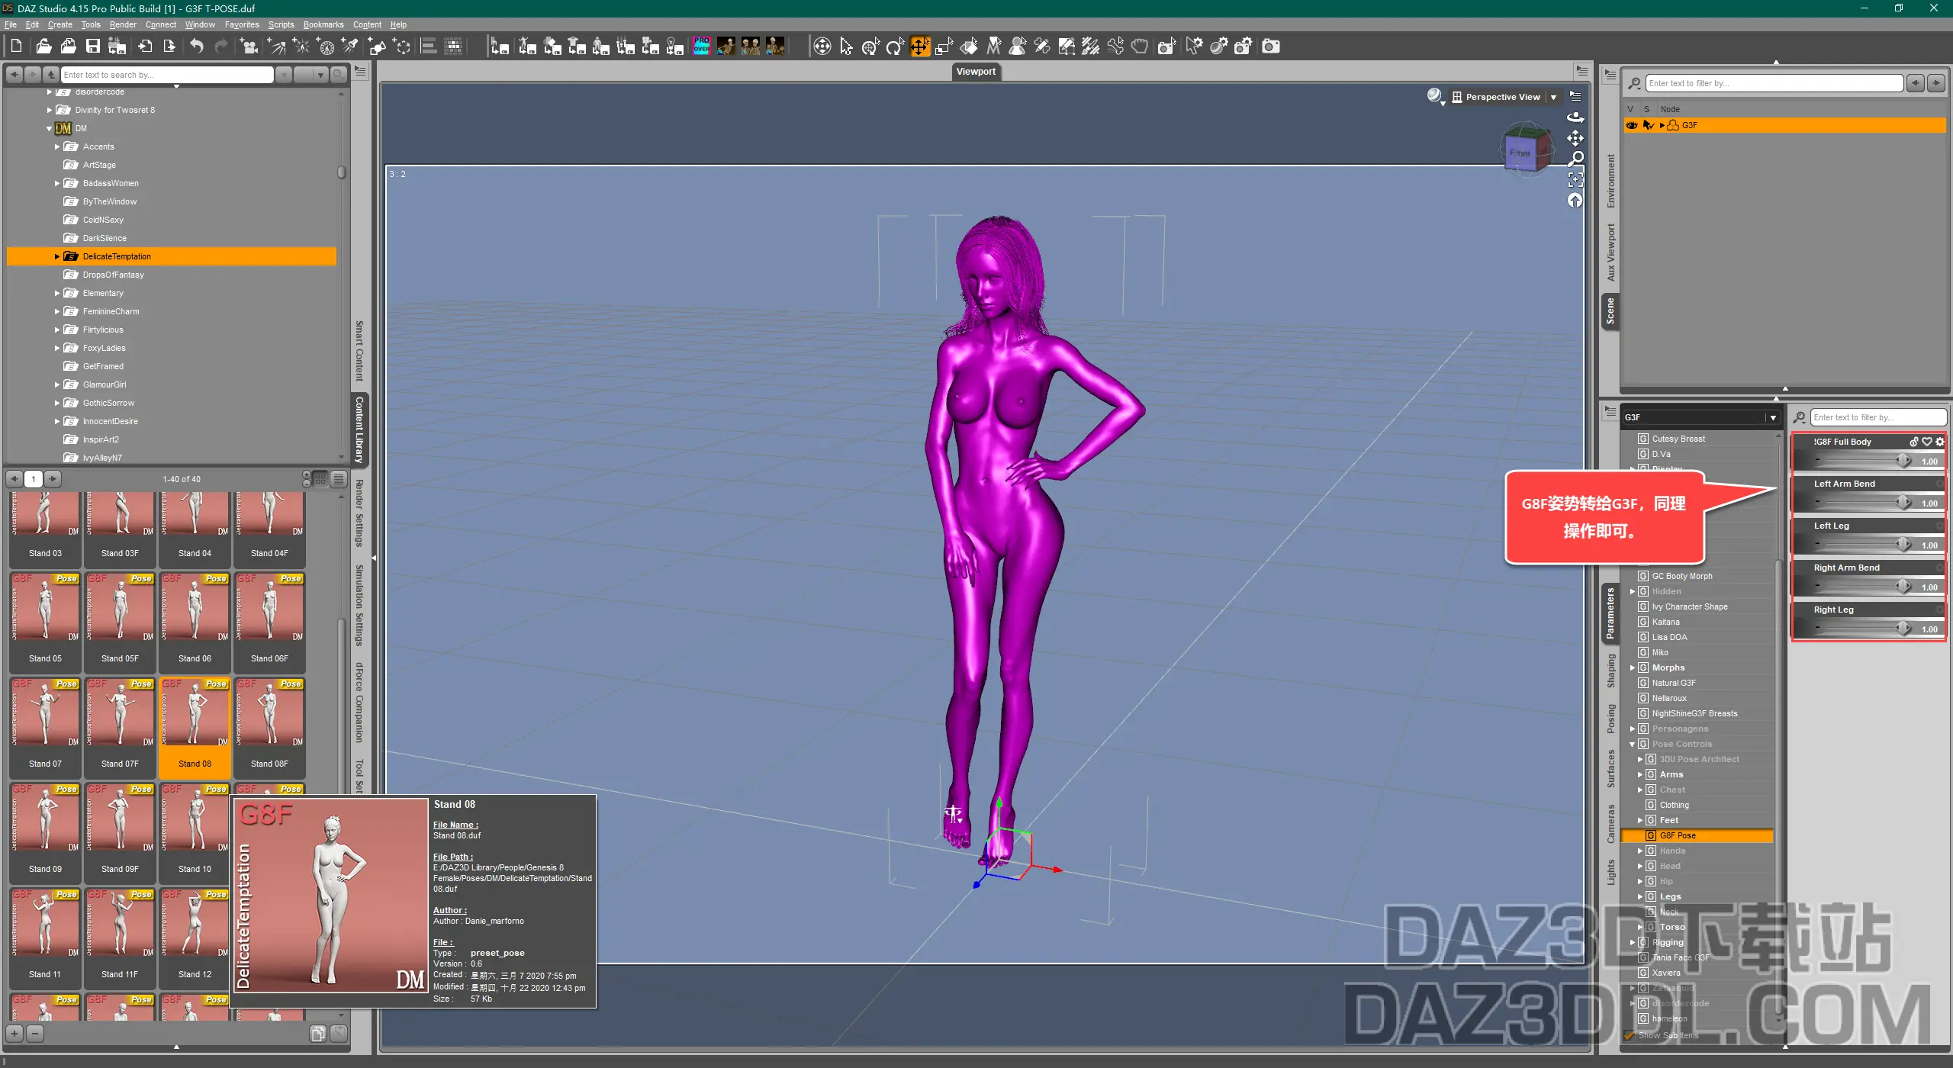Collapse the Pose Controls group
Screen dimensions: 1953x1068
pos(1633,744)
